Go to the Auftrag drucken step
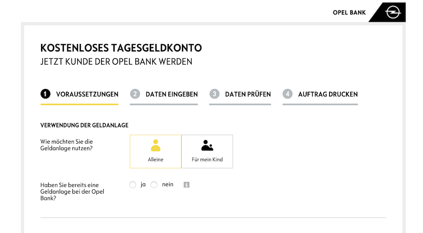Image resolution: width=423 pixels, height=233 pixels. [320, 96]
